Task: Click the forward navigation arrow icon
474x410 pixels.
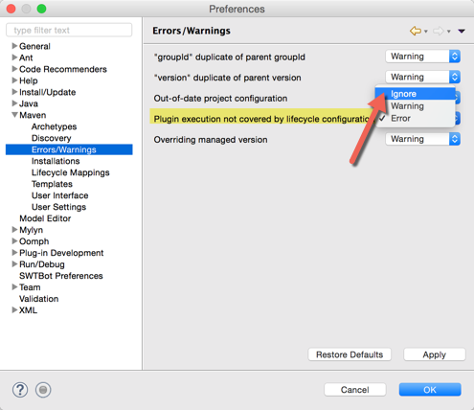Action: [439, 31]
